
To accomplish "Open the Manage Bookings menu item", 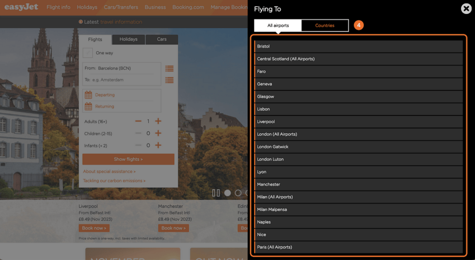I will click(x=229, y=7).
